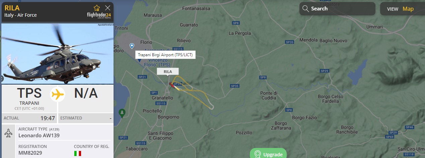Click the Upgrade button

pyautogui.click(x=268, y=153)
